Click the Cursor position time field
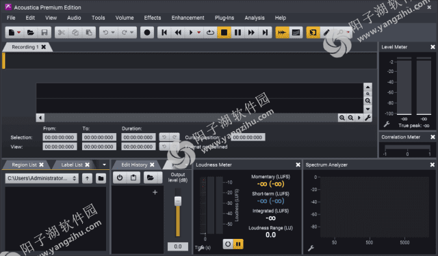 point(248,137)
